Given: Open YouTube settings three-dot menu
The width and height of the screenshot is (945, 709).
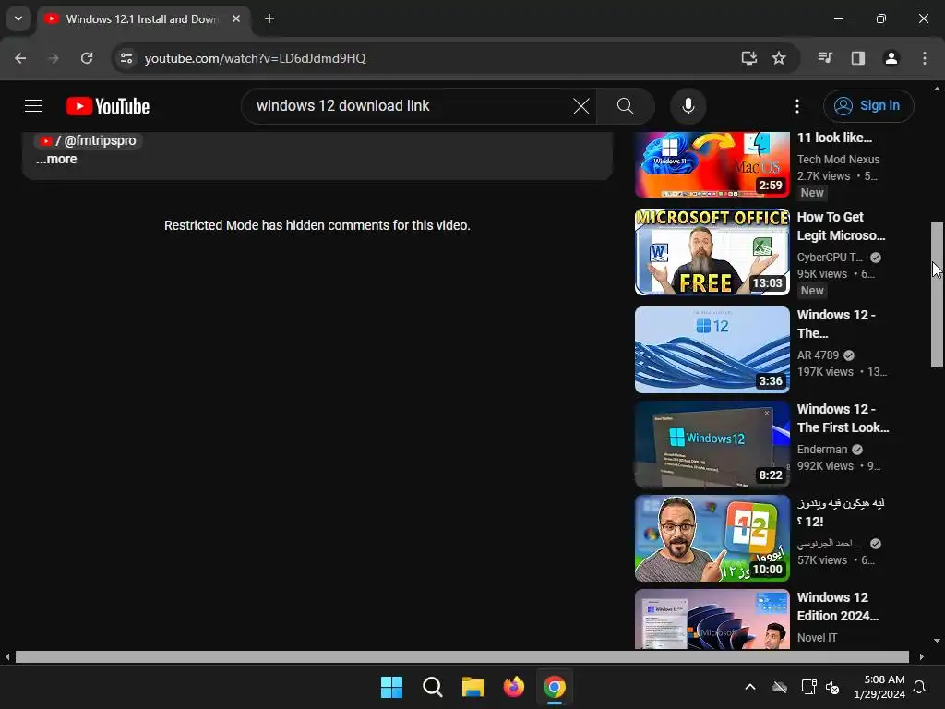Looking at the screenshot, I should tap(796, 106).
